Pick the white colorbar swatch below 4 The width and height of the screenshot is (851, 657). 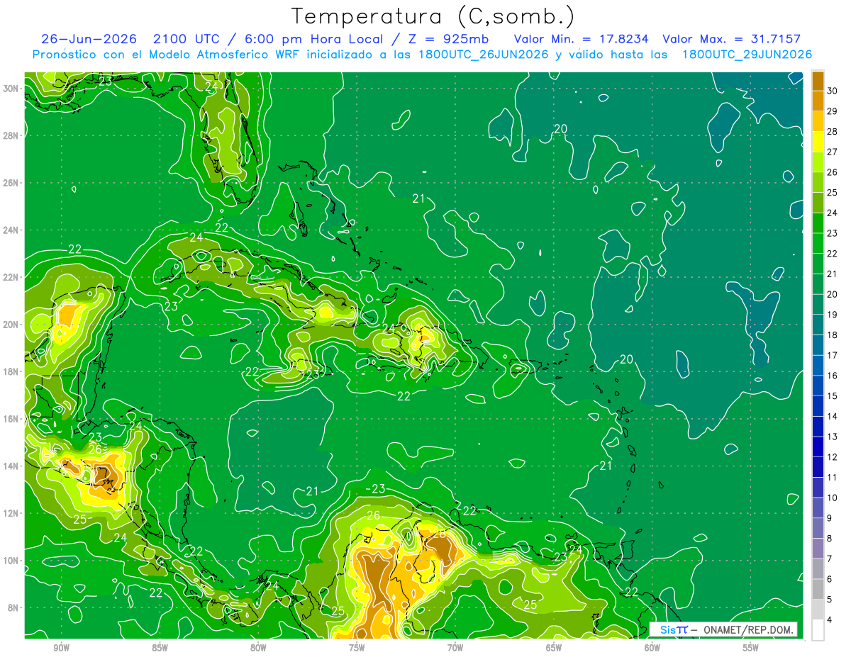818,630
